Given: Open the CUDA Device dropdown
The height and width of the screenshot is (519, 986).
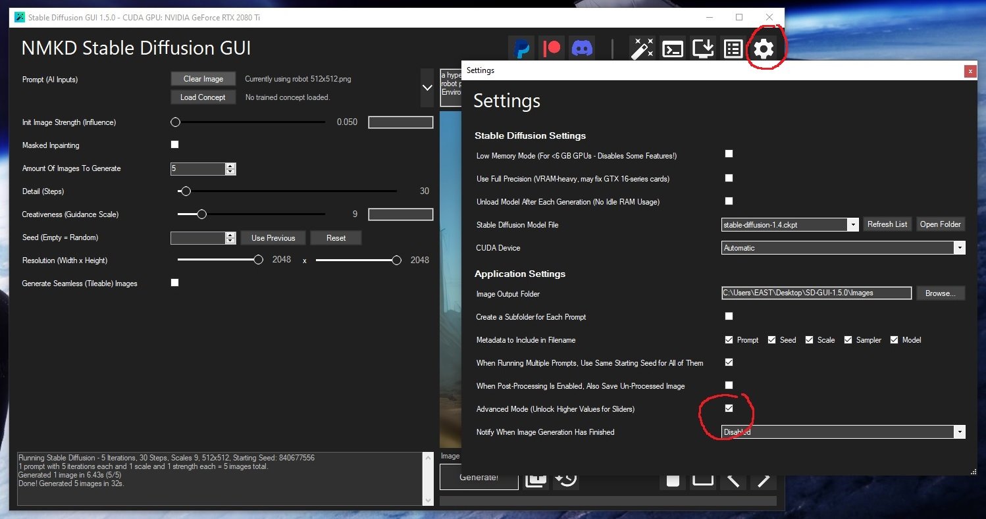Looking at the screenshot, I should (x=960, y=248).
